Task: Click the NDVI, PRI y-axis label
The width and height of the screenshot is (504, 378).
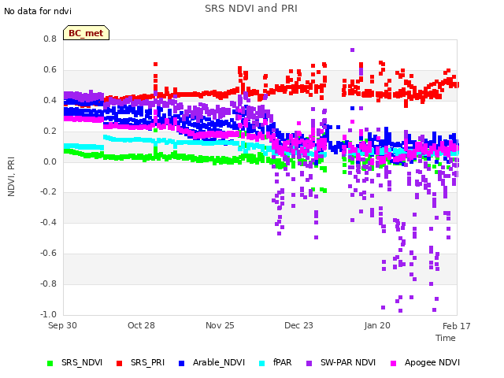Action: pyautogui.click(x=11, y=176)
